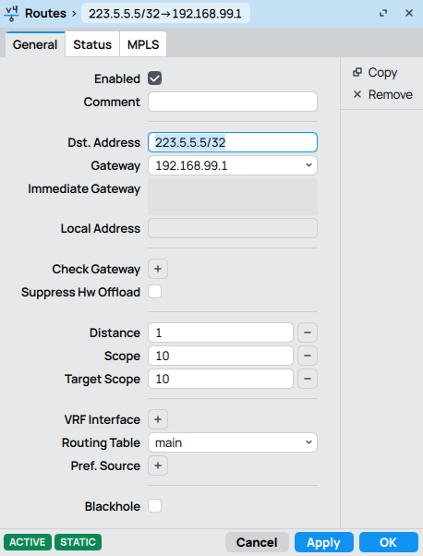Uncheck the Enabled checkbox
The image size is (423, 556).
pyautogui.click(x=155, y=79)
